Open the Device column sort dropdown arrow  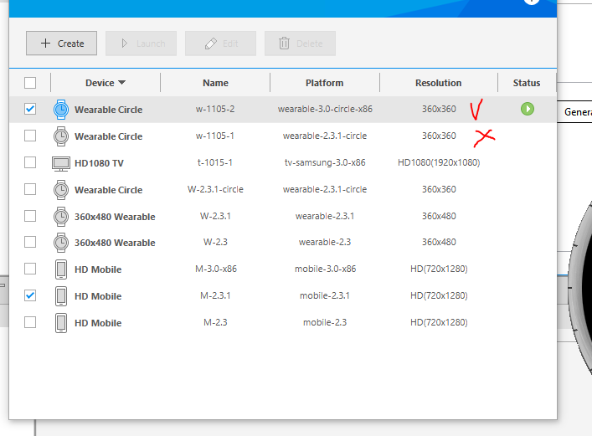[122, 83]
